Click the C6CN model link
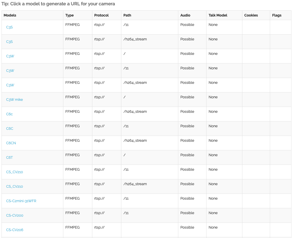Image resolution: width=294 pixels, height=238 pixels. pyautogui.click(x=11, y=143)
